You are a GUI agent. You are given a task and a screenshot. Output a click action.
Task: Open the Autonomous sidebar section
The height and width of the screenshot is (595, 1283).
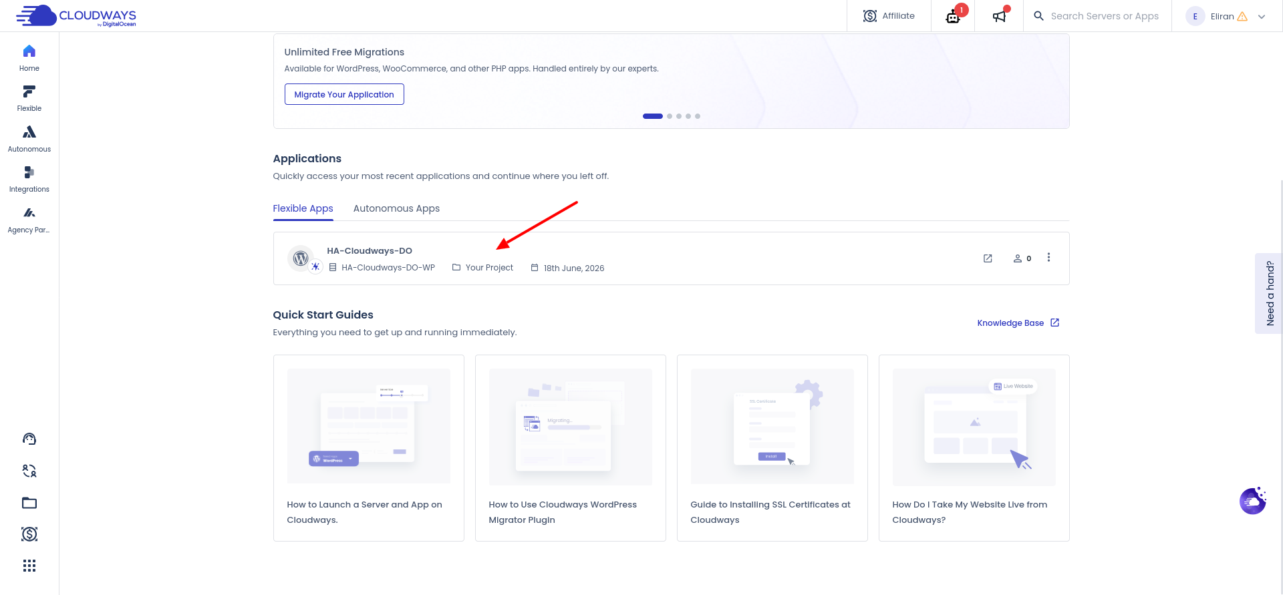click(x=29, y=139)
